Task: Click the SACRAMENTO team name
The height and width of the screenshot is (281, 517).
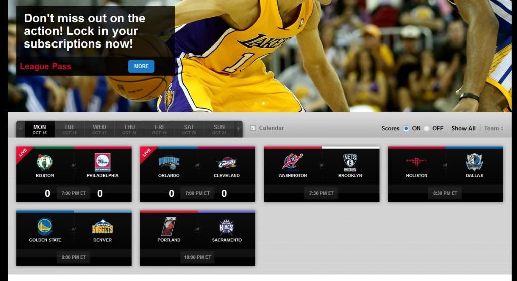Action: [227, 240]
